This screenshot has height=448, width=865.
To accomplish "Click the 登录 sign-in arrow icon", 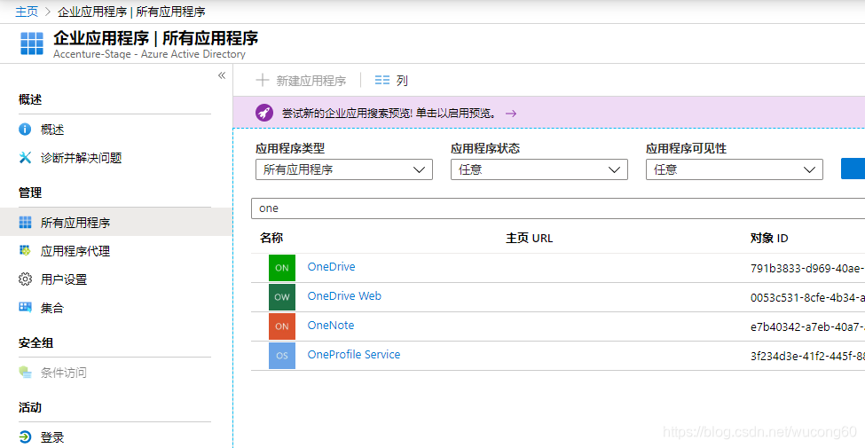I will (x=25, y=437).
